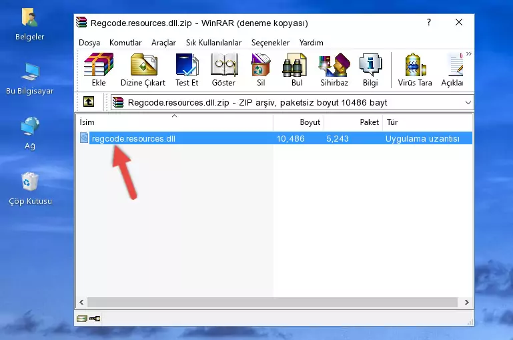Select the regcode.resources.dll file name
The height and width of the screenshot is (340, 513).
tap(133, 138)
